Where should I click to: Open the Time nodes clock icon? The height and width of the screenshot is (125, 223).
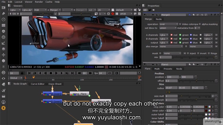pyautogui.click(x=3, y=19)
